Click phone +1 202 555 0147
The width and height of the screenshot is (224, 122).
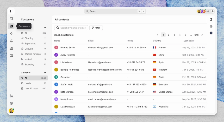[x=135, y=92]
